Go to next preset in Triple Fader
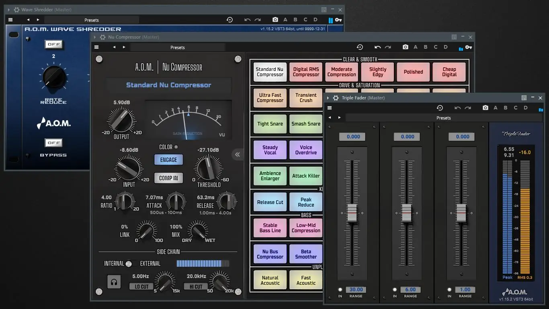549x309 pixels. pyautogui.click(x=339, y=118)
